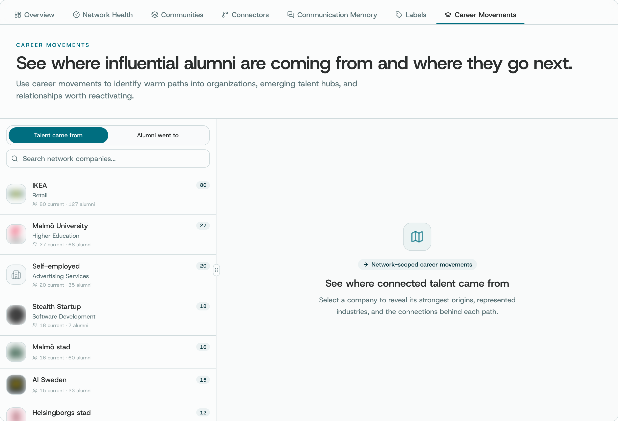Click the Career Movements tab
The height and width of the screenshot is (421, 618).
coord(480,15)
